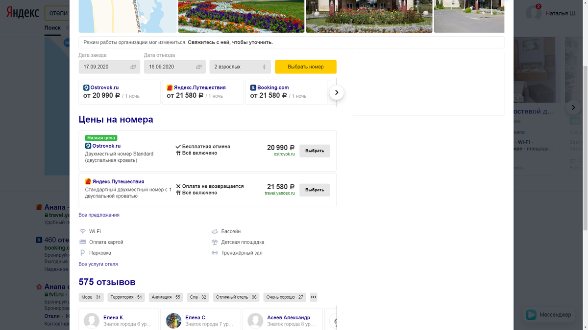588x330 pixels.
Task: Open reviewer Елена С. profile
Action: pos(196,318)
